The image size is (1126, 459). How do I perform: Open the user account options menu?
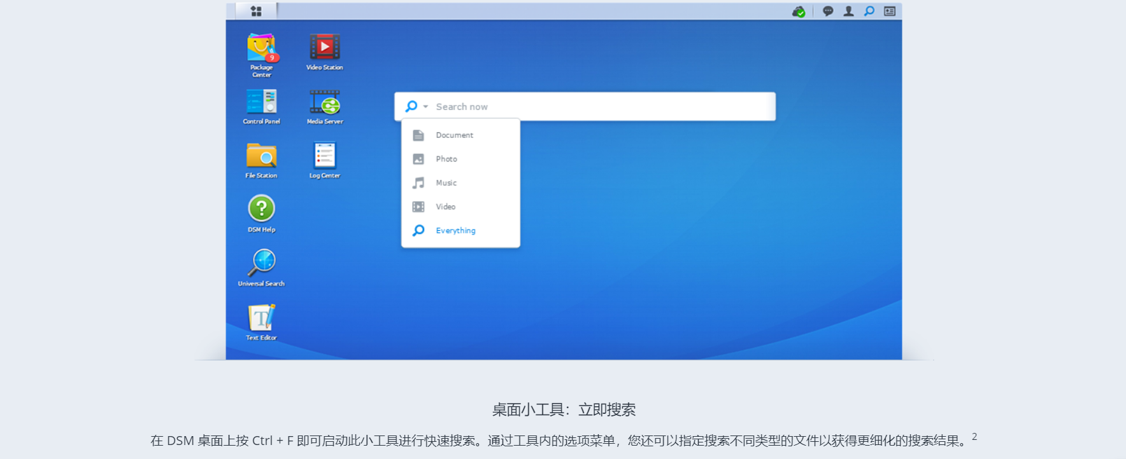pos(848,11)
